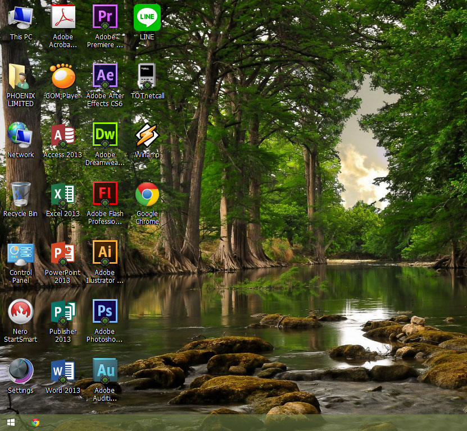This screenshot has width=467, height=431.
Task: Open the Windows Start button on taskbar
Action: tap(11, 423)
